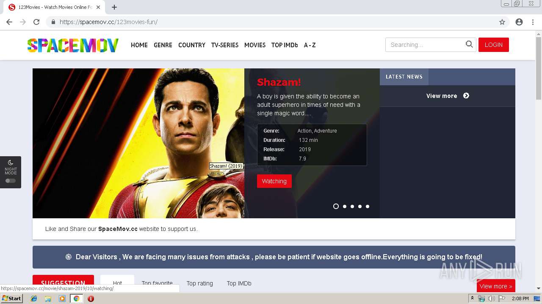Click the volume speaker tray icon
The image size is (542, 304).
point(491,299)
